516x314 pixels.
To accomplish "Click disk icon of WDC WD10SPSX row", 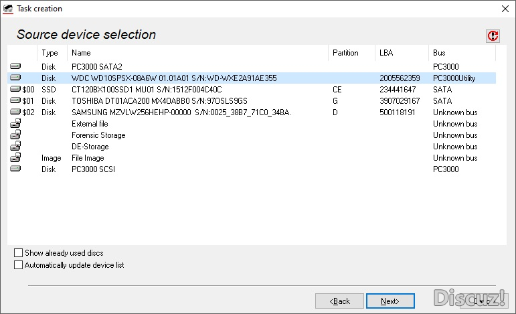I will [15, 78].
